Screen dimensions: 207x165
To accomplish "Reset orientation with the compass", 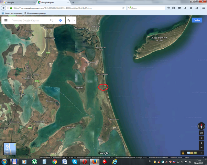I will click(202, 126).
